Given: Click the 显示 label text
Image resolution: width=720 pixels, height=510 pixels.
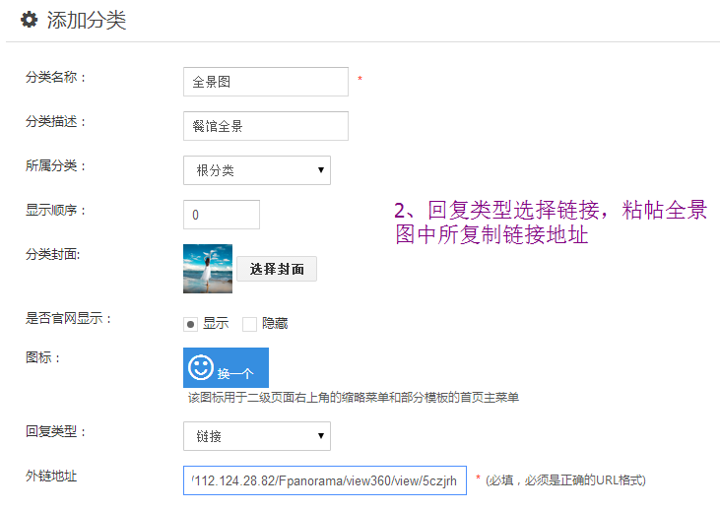Looking at the screenshot, I should [216, 324].
